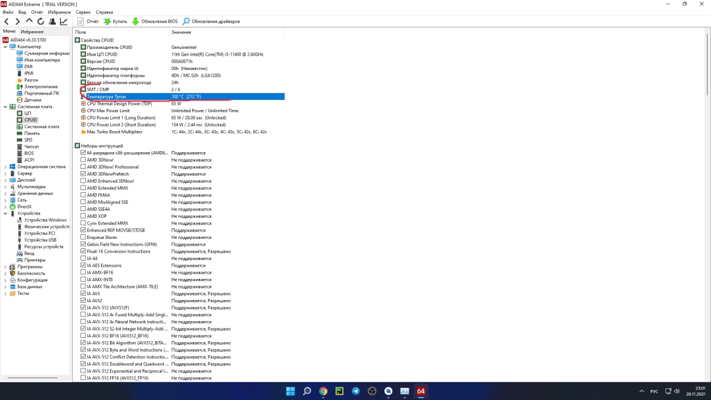Open the user management toolbar icon

[x=52, y=22]
